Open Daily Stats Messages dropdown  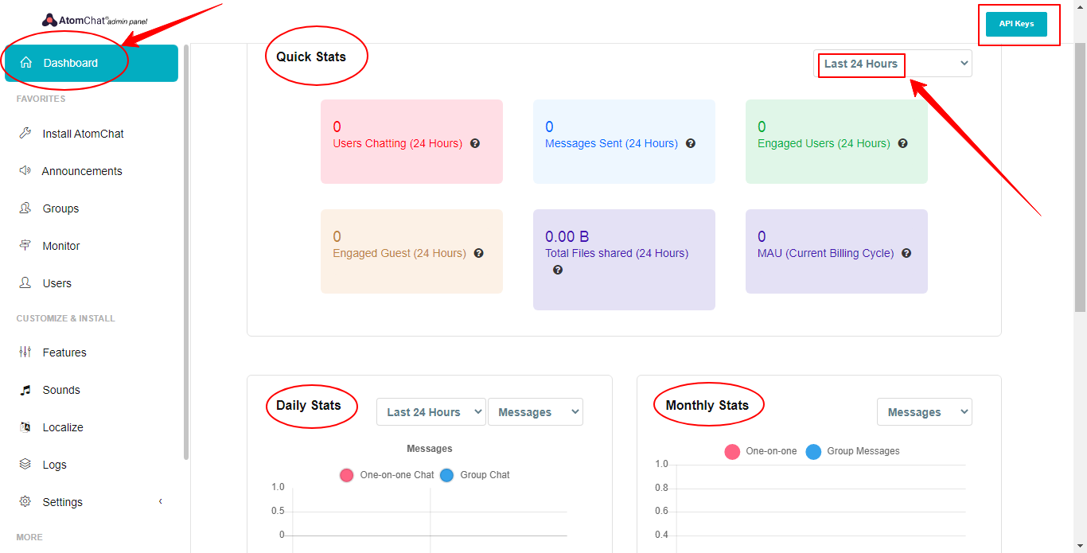pos(536,412)
